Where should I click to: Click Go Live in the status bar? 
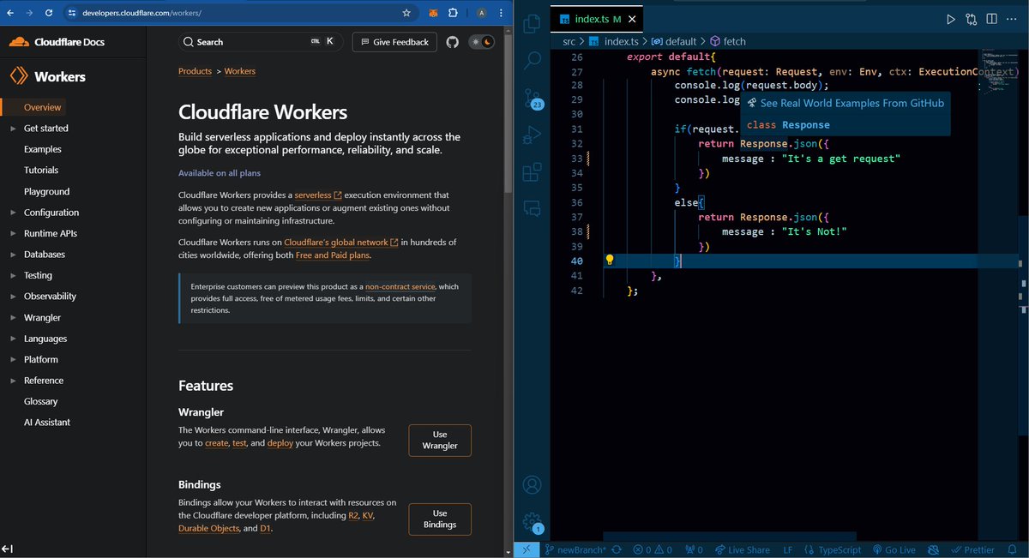click(894, 550)
